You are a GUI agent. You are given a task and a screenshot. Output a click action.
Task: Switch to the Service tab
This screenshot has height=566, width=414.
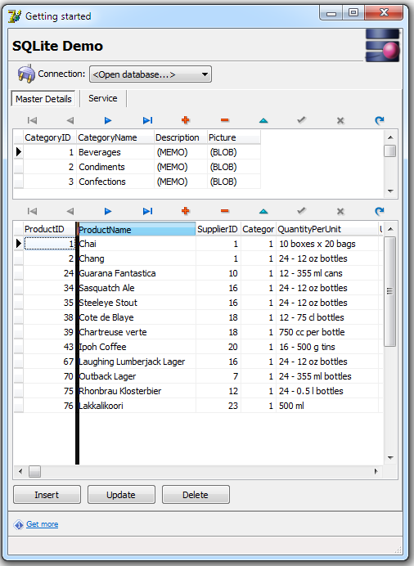(103, 98)
